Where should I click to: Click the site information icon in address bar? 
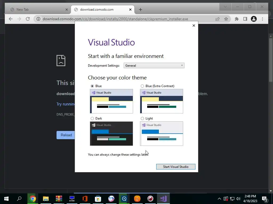[38, 19]
